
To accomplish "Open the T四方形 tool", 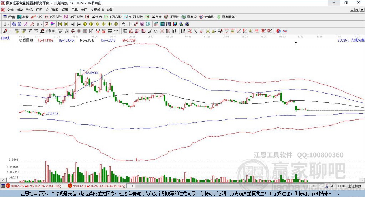I will pyautogui.click(x=113, y=17).
